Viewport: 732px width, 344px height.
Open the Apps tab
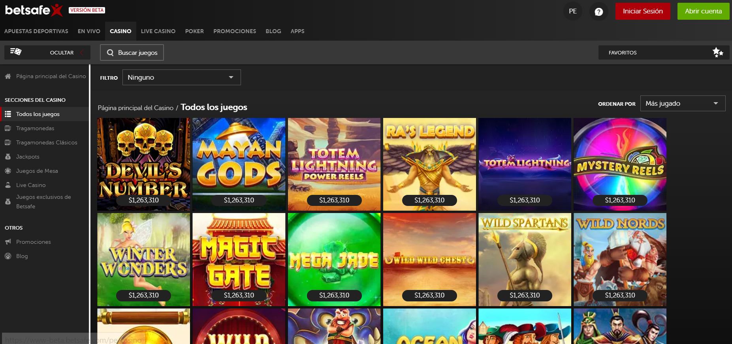(297, 31)
